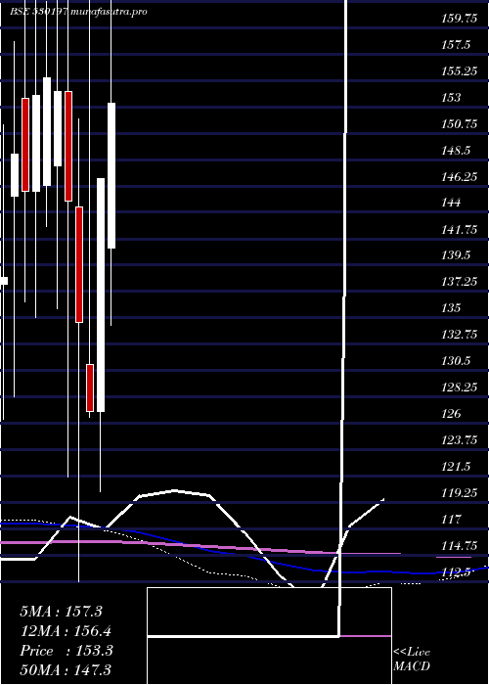Click the 135 price axis label

click(x=451, y=308)
